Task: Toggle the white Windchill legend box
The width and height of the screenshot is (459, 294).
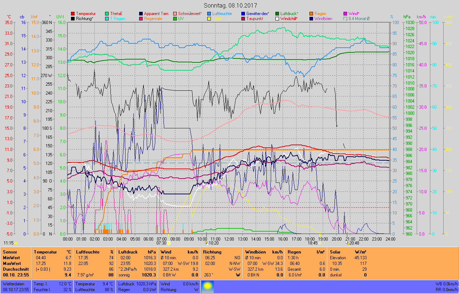Action: click(277, 19)
